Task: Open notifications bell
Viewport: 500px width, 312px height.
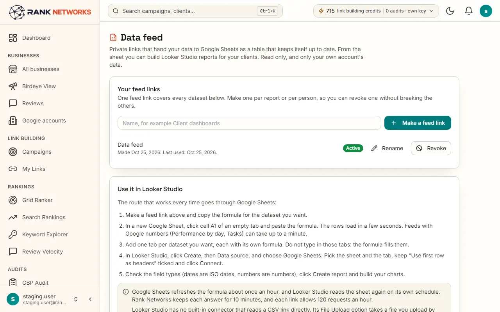Action: (469, 11)
